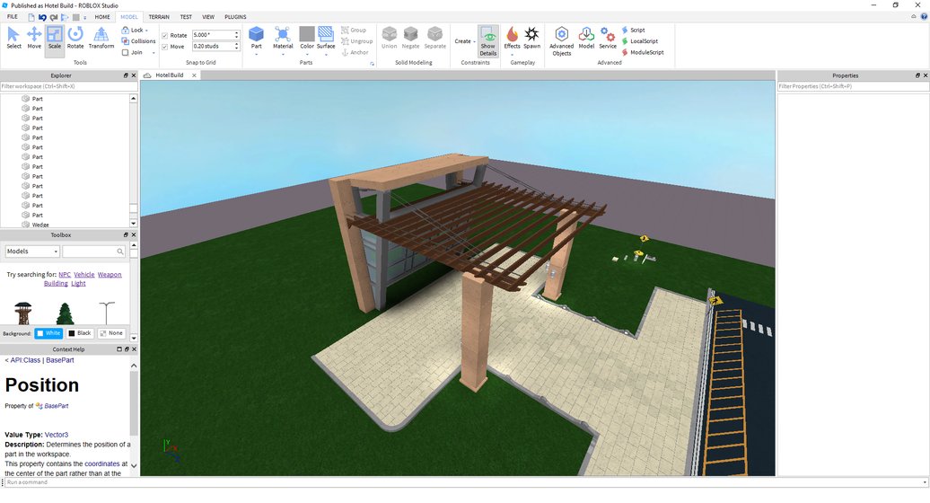Activate the Select tool
This screenshot has width=930, height=503.
13,38
